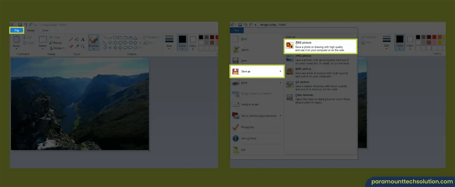Viewport: 455px width, 187px height.
Task: Click the mountain image on the left canvas
Action: (x=80, y=104)
